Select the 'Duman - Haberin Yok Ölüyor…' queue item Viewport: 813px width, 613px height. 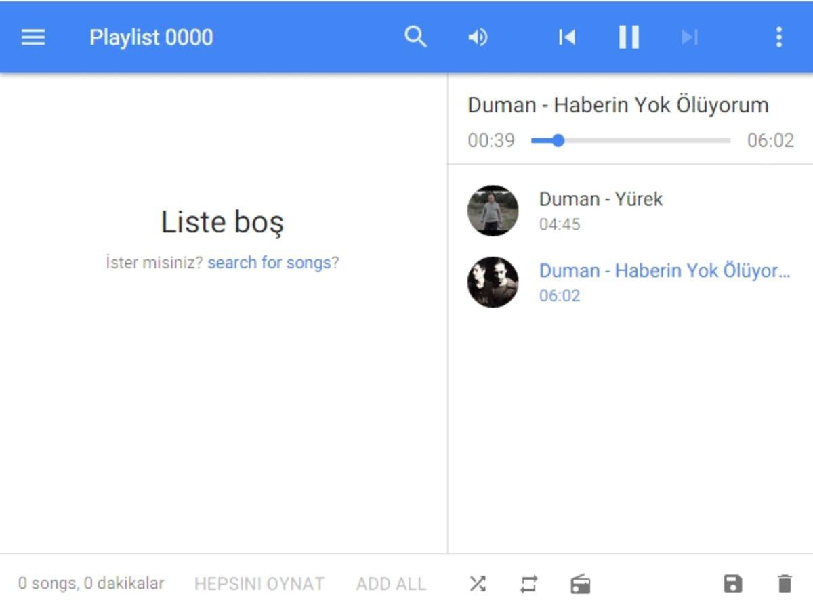click(630, 282)
